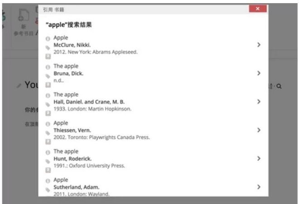Screen dimensions: 299x204
Task: Open Hunt, Roderick result with chevron
Action: (259, 158)
